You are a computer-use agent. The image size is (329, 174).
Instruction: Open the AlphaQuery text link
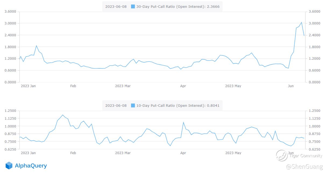coord(31,166)
